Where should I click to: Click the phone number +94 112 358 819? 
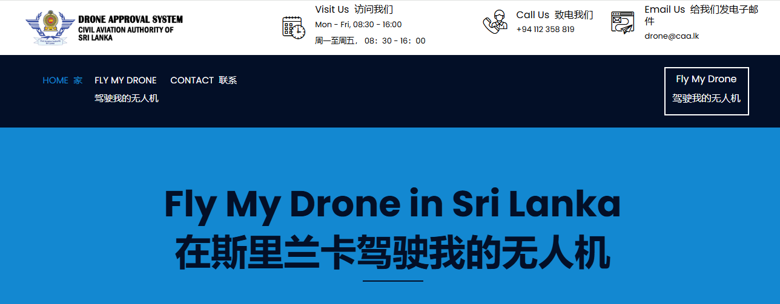(x=545, y=29)
